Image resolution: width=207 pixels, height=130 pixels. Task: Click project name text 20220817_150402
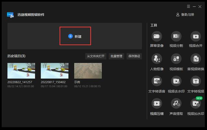(53, 82)
